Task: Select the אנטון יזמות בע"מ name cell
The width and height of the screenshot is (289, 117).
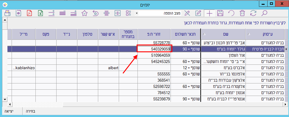Action: pos(223,93)
